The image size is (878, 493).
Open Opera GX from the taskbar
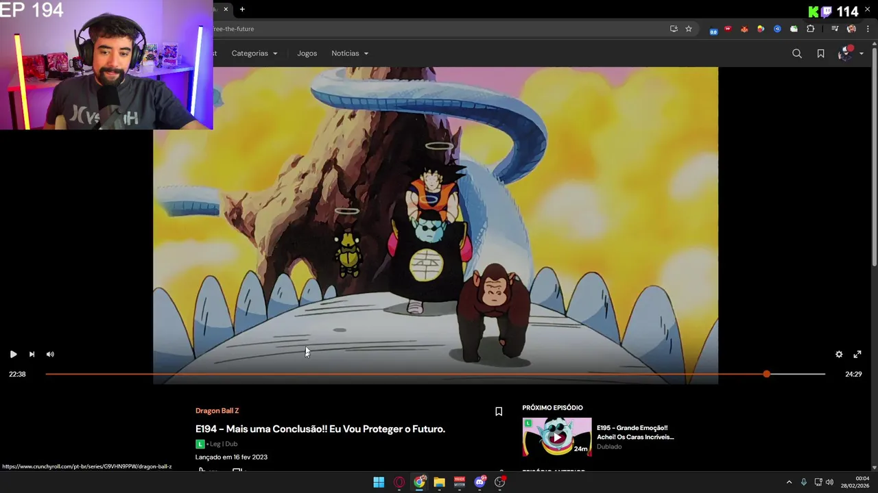coord(399,482)
